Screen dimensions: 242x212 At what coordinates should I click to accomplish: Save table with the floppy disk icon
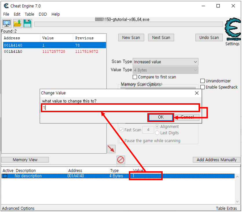click(x=27, y=24)
